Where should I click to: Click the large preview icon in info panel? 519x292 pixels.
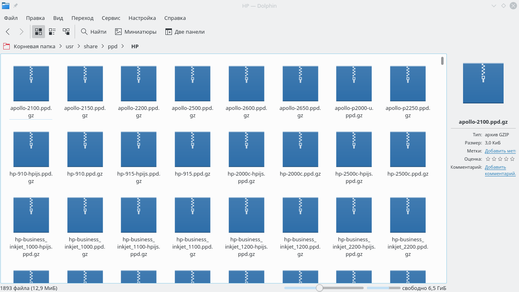pos(483,83)
